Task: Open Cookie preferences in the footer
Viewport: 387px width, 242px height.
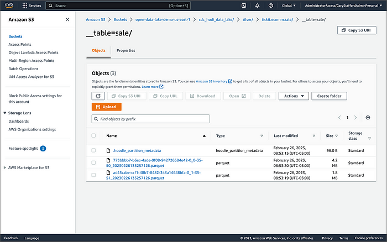Action: (x=369, y=238)
